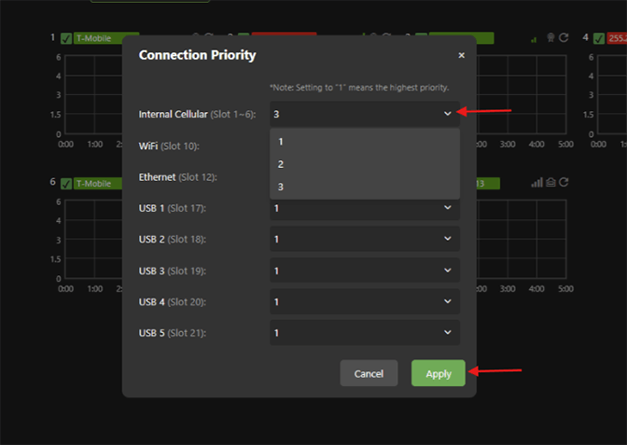Apply the connection priority settings

[x=439, y=373]
